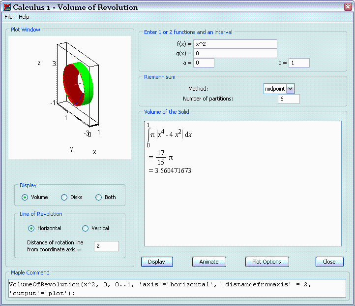The height and width of the screenshot is (306, 355).
Task: Open Plot Options
Action: tap(267, 262)
